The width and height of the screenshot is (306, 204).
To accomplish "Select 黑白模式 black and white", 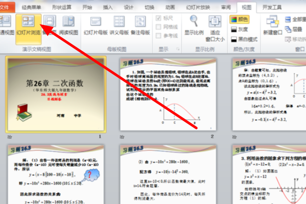I will coord(244,39).
